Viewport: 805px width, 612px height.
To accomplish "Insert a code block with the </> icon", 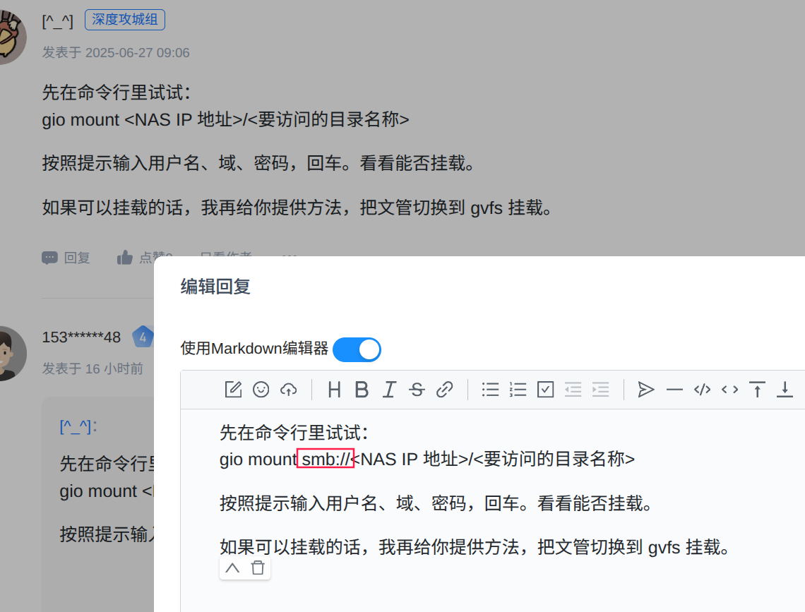I will pyautogui.click(x=703, y=390).
